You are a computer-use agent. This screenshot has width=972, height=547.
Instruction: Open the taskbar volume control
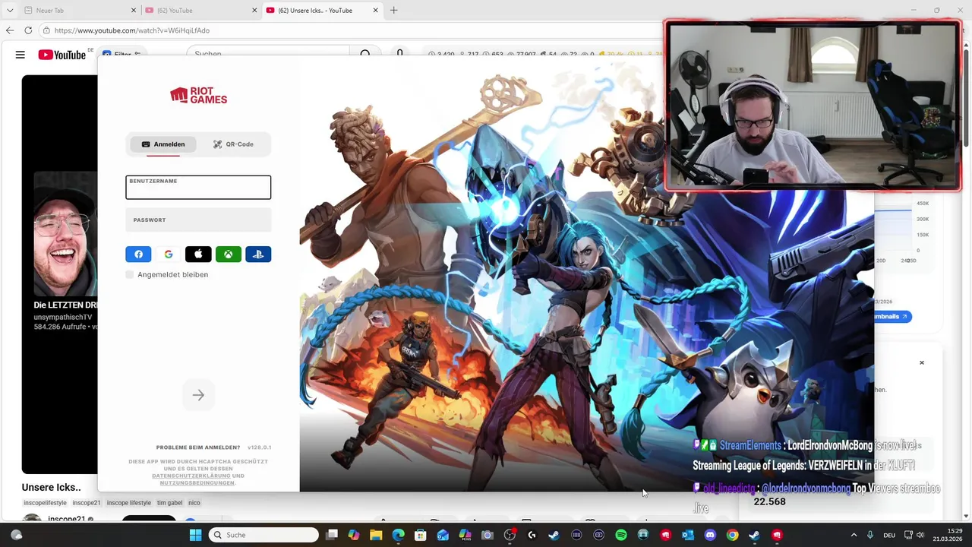(921, 535)
